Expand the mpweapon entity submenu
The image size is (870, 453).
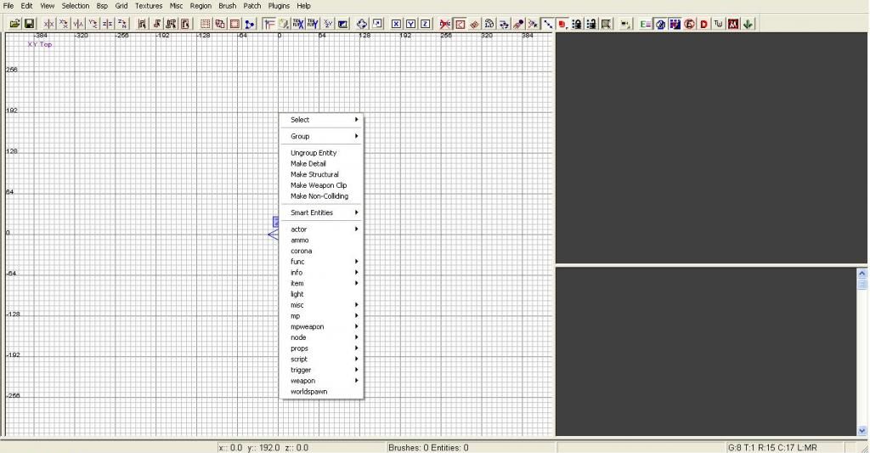click(321, 327)
